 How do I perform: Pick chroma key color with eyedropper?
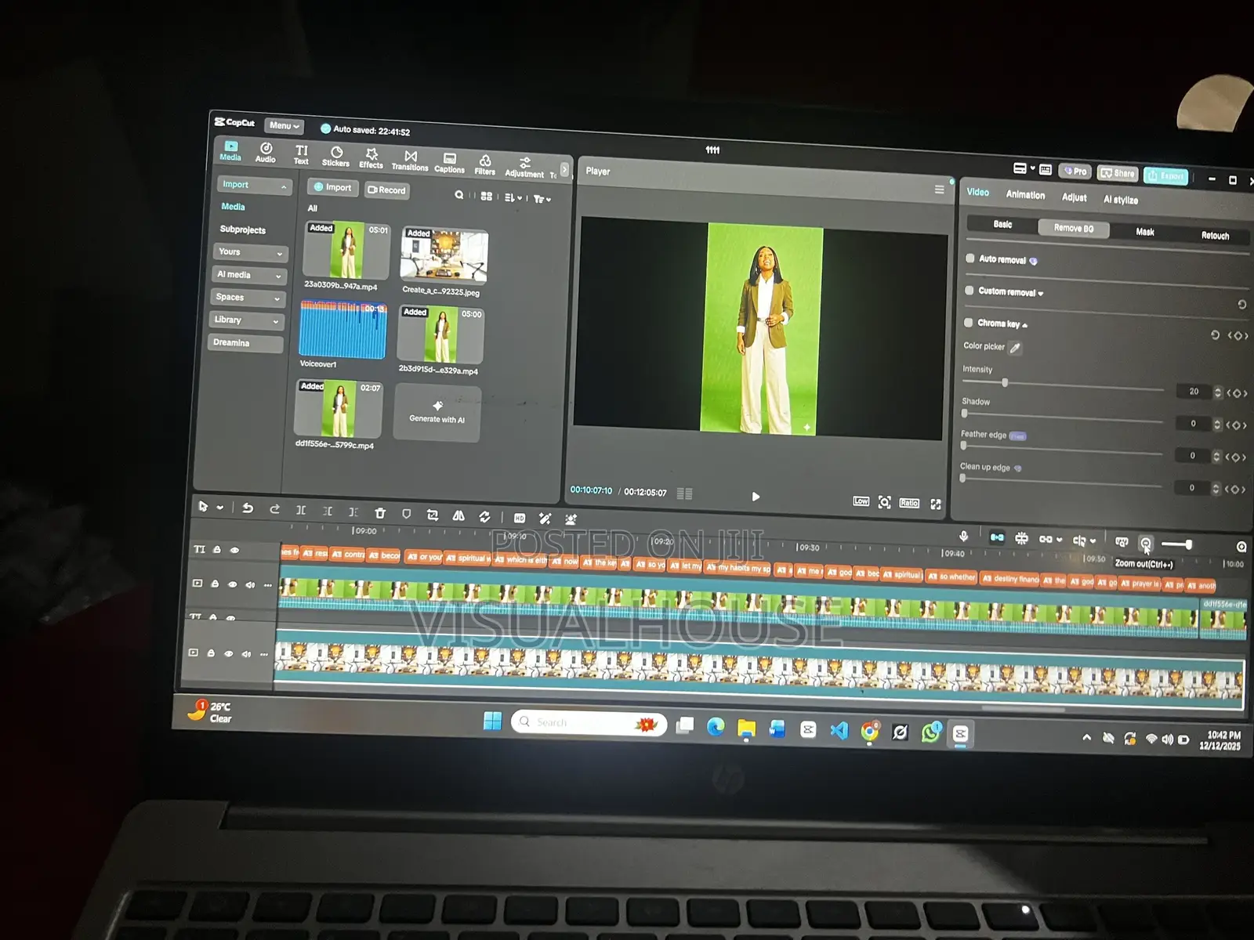(1015, 348)
